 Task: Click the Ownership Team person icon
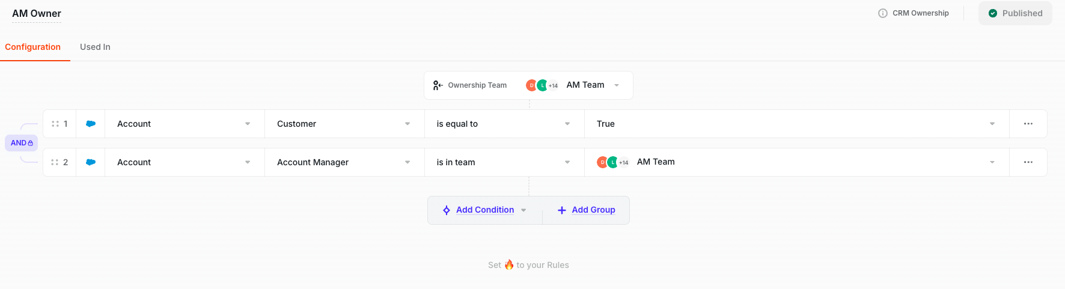pyautogui.click(x=438, y=85)
